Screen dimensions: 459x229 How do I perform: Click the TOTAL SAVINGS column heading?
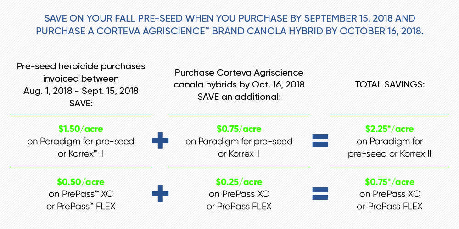click(390, 85)
